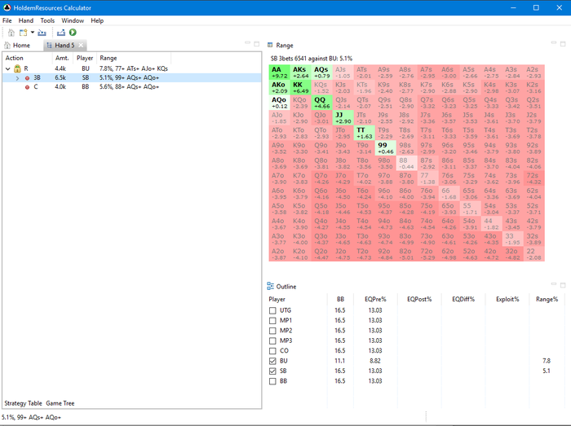Viewport: 571px width, 426px height.
Task: Switch to the Game Tree view
Action: tap(60, 403)
